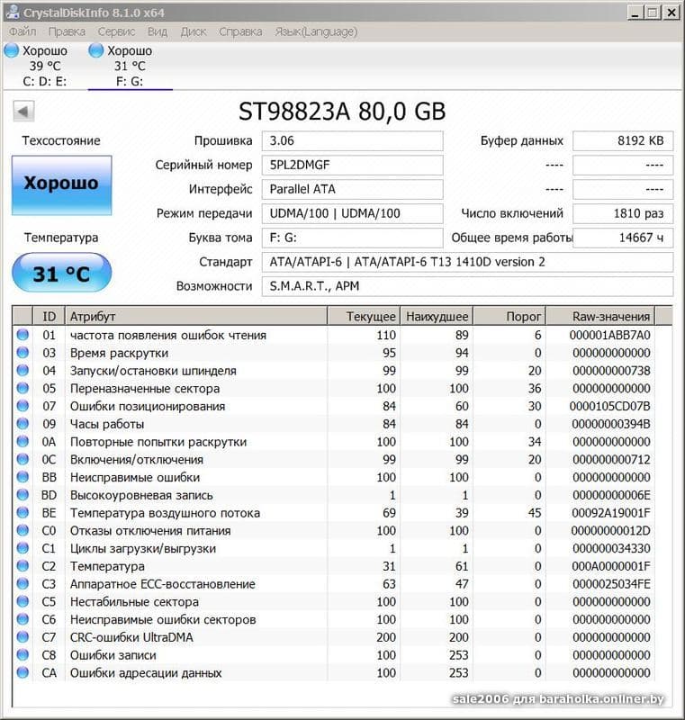Click the Текущее column header
Viewport: 685px width, 720px height.
click(x=364, y=317)
